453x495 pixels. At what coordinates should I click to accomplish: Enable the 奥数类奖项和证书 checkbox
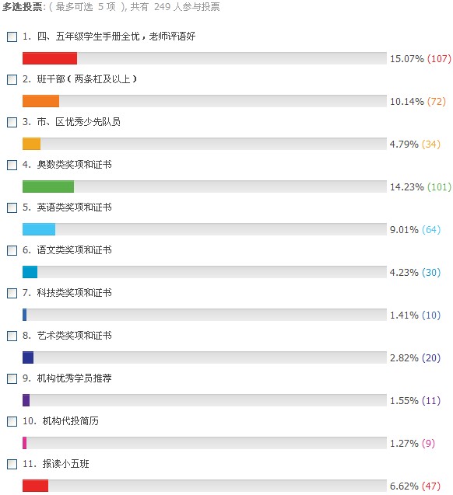pos(12,165)
